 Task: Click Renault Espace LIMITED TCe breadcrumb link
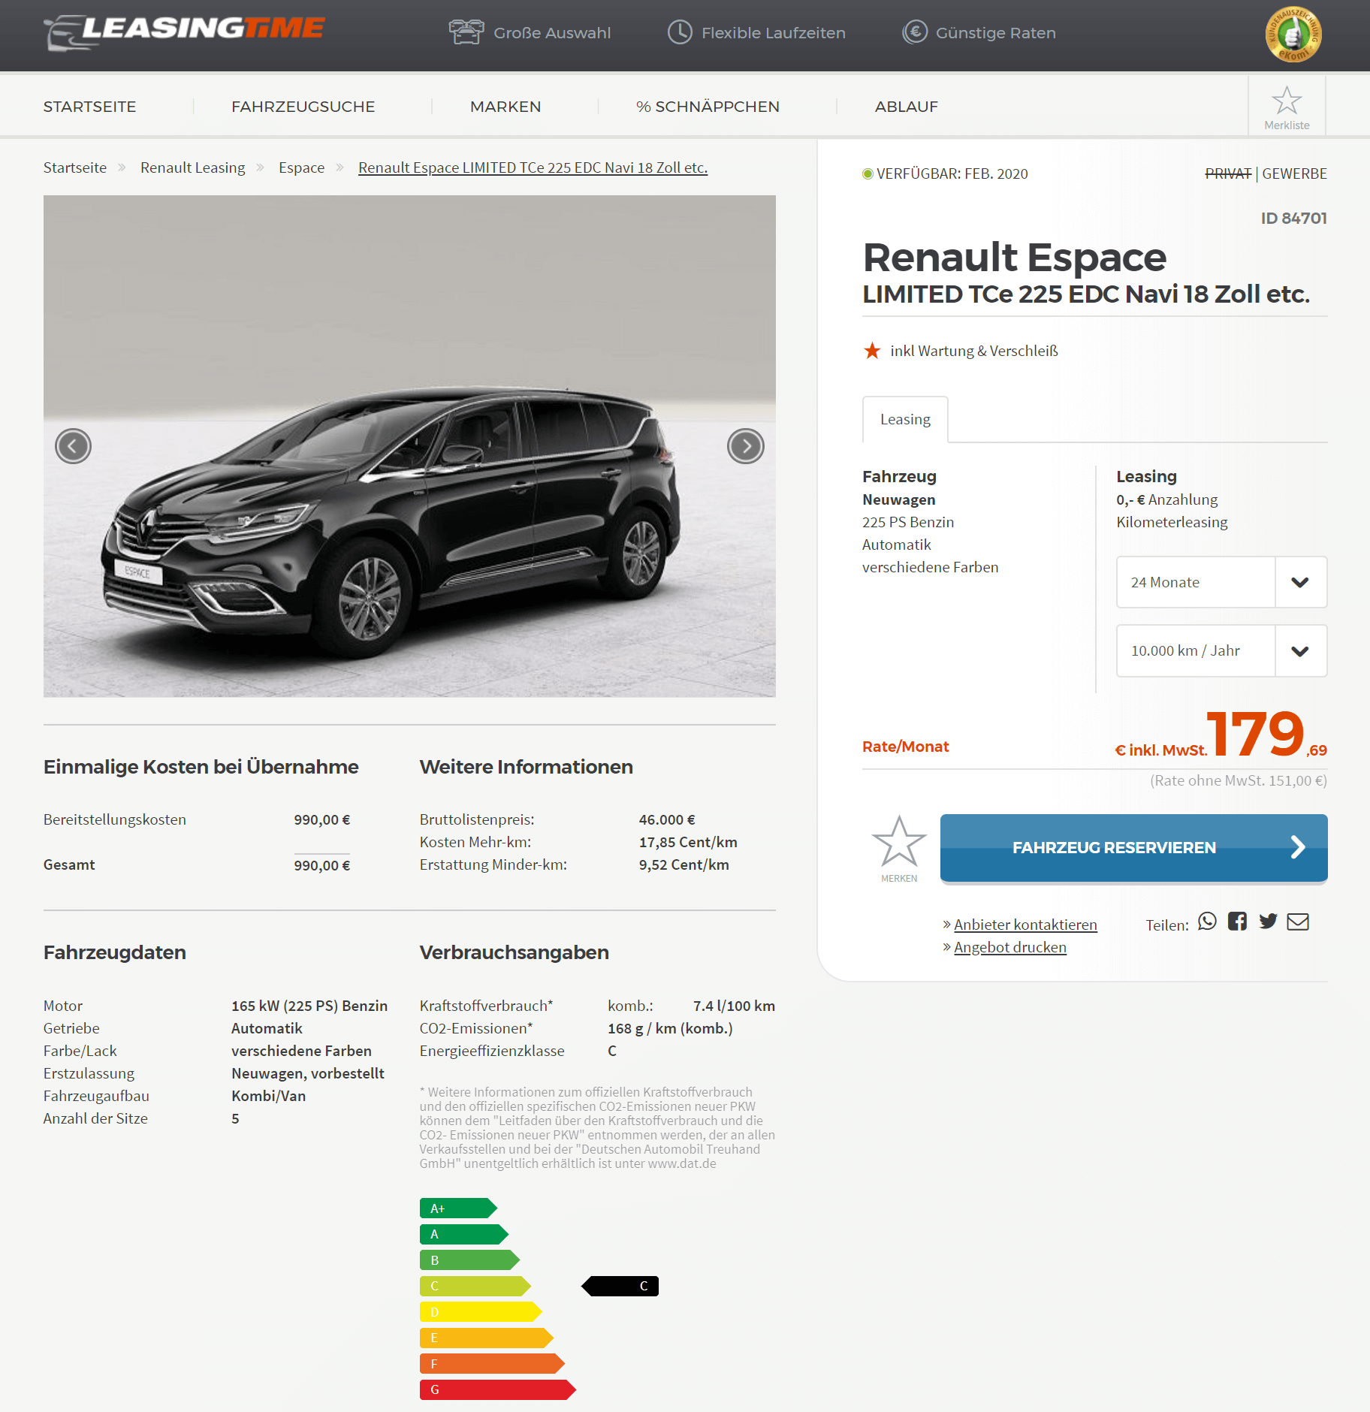533,167
